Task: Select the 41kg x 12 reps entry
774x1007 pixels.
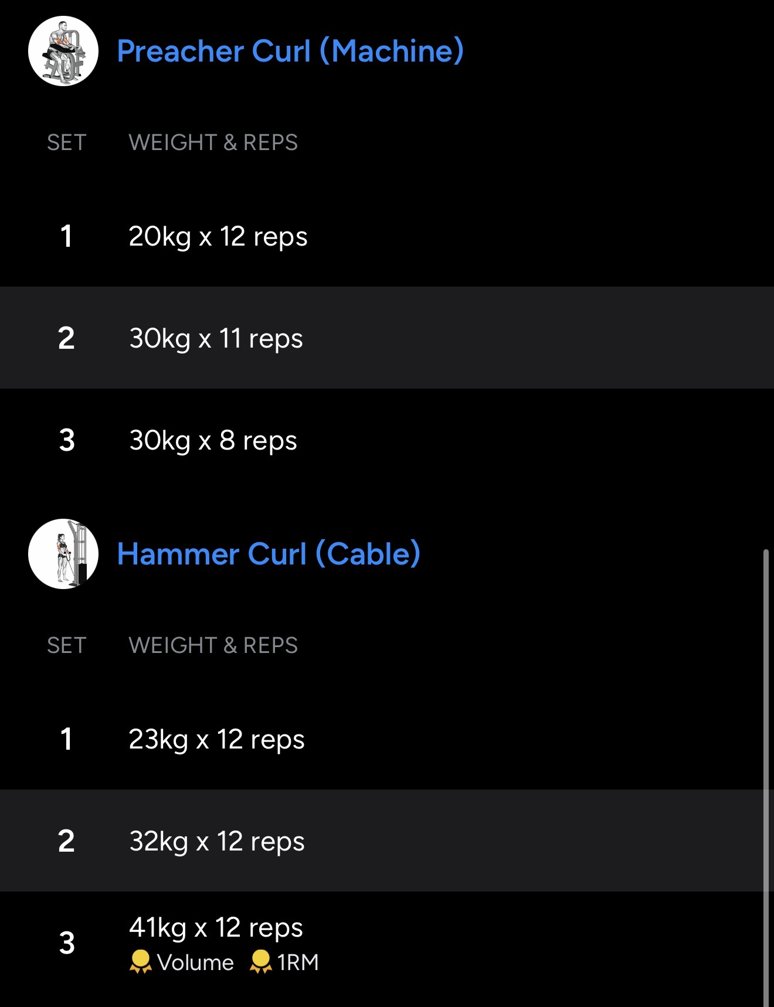Action: coord(216,928)
